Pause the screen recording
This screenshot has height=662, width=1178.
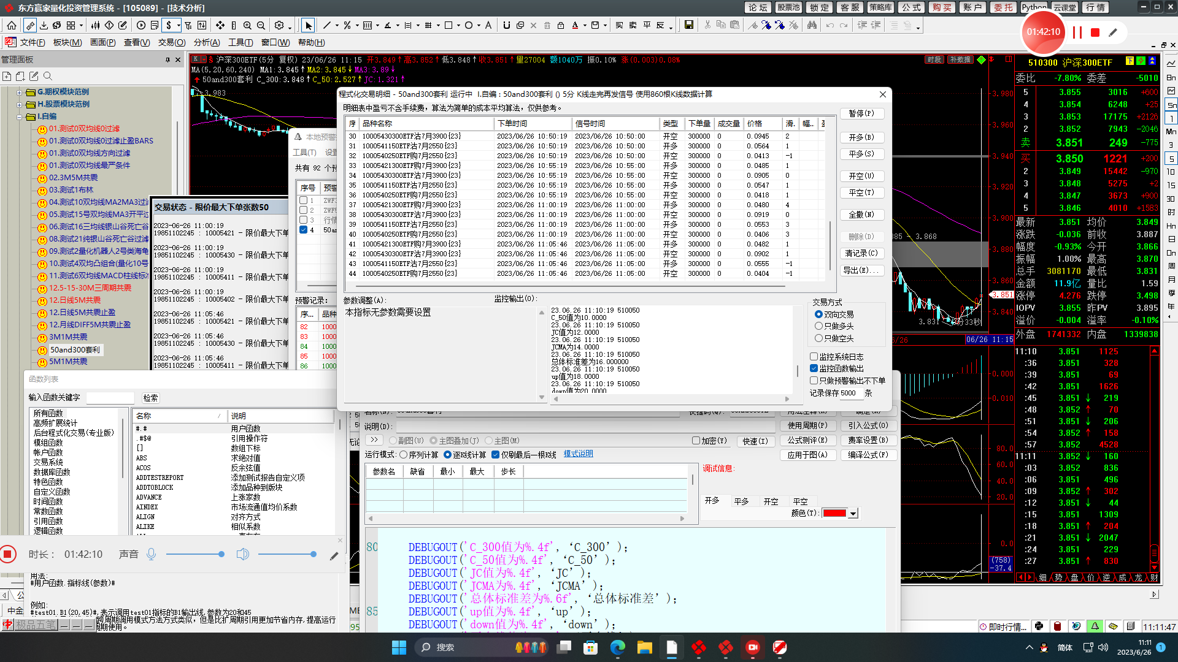(x=1077, y=32)
